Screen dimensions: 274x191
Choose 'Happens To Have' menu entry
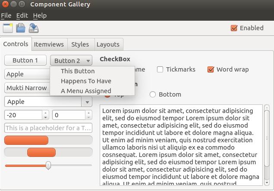pos(86,81)
